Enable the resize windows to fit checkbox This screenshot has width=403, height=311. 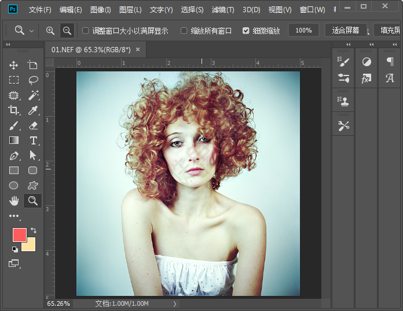pyautogui.click(x=86, y=31)
